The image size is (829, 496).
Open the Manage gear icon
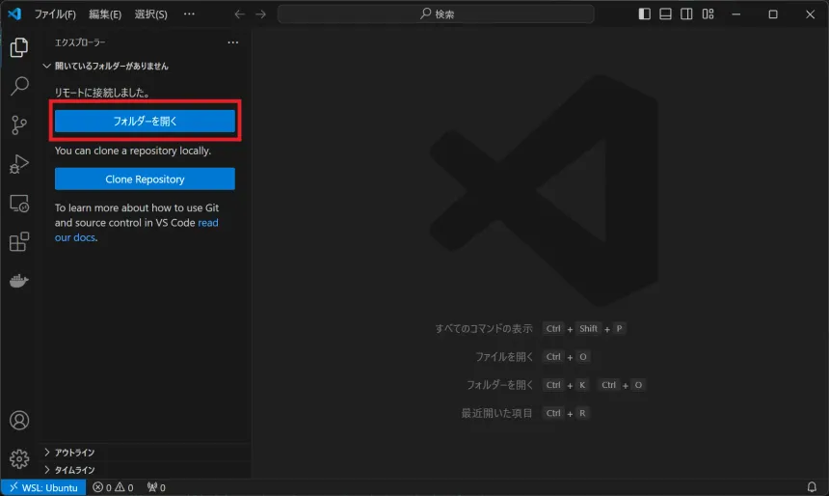pyautogui.click(x=19, y=459)
